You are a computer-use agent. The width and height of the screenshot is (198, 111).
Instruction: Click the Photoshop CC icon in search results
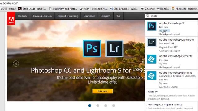pos(152,26)
